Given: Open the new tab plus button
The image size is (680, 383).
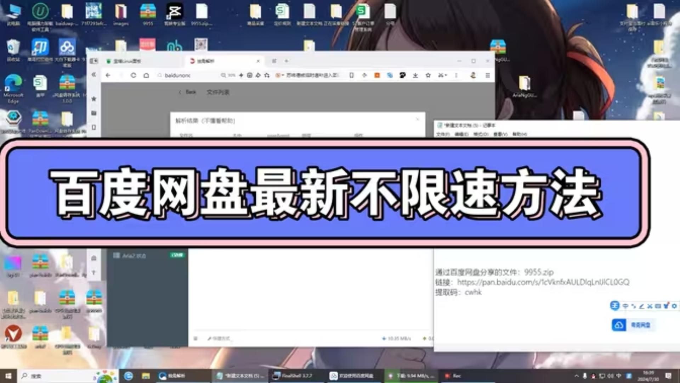Looking at the screenshot, I should [x=286, y=61].
